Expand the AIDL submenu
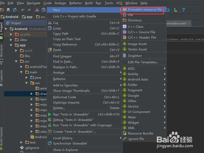Image resolution: width=204 pixels, height=153 pixels. click(x=144, y=68)
